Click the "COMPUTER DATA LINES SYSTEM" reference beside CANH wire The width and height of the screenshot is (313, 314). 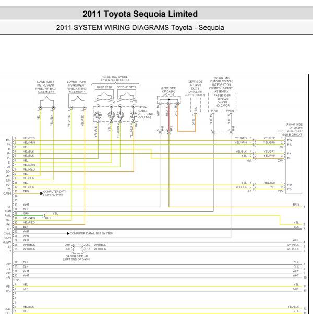pyautogui.click(x=55, y=193)
